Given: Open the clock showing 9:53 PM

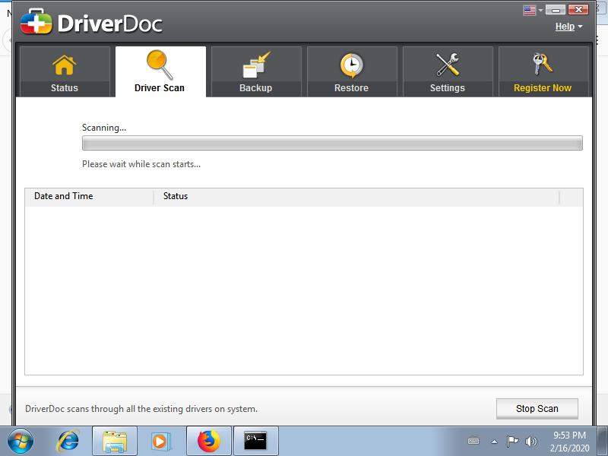Looking at the screenshot, I should pos(569,442).
